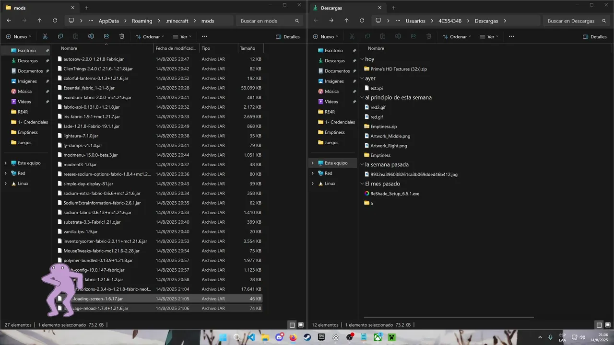This screenshot has width=614, height=345.
Task: Open Música in mods navigation pane
Action: point(25,92)
